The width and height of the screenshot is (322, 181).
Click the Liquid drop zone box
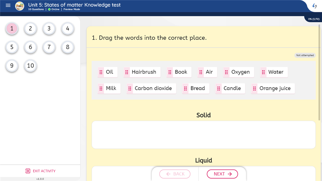pos(204,174)
